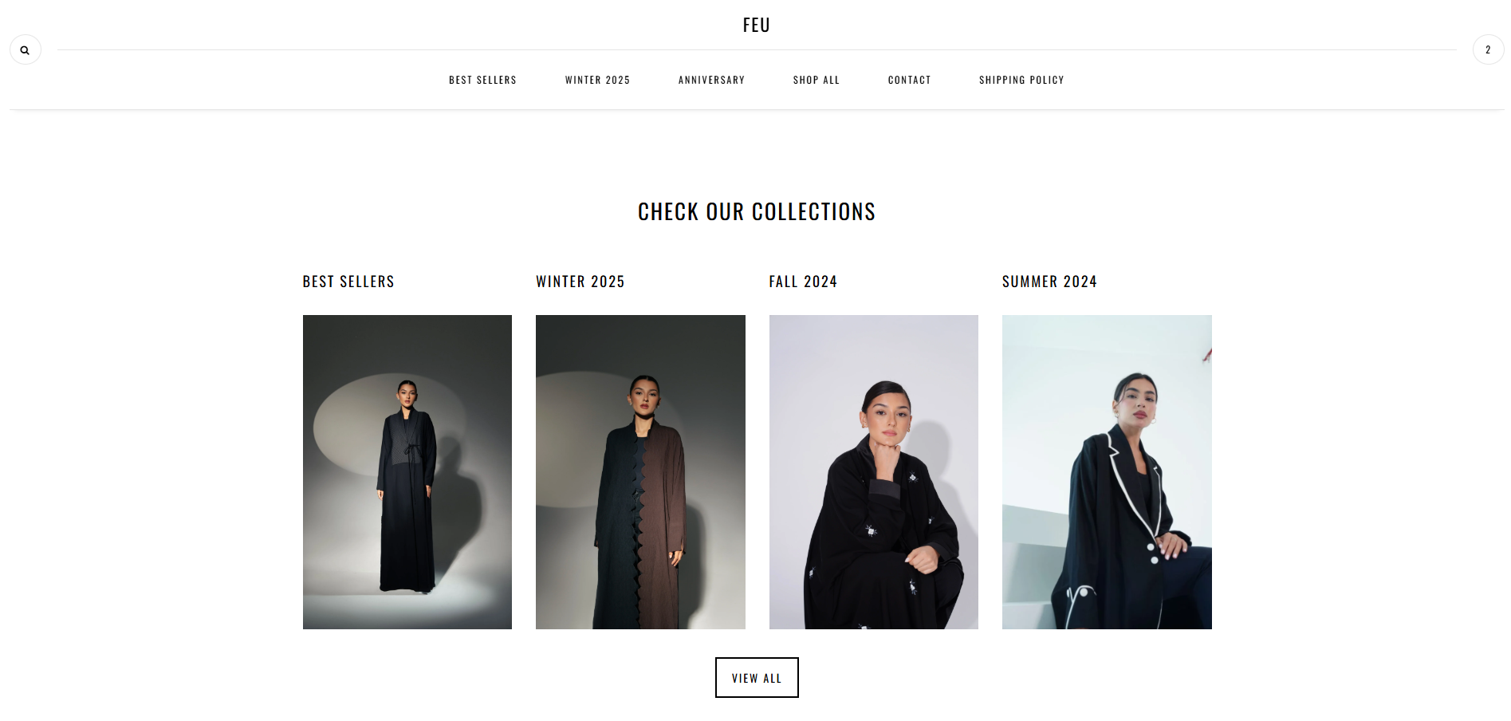Open the search magnifier icon

point(26,49)
